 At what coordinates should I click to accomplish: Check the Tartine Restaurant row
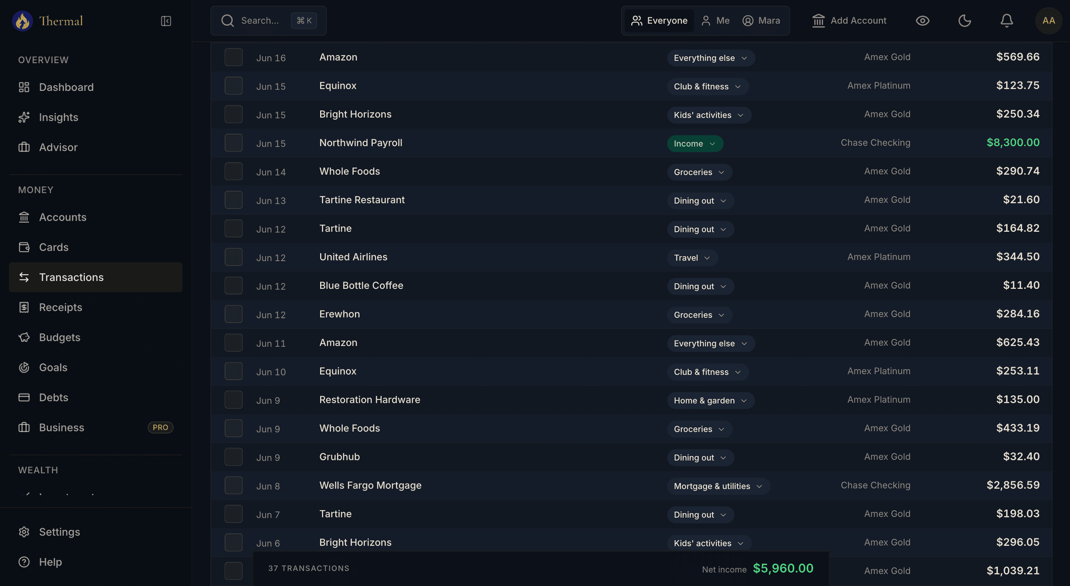tap(234, 200)
